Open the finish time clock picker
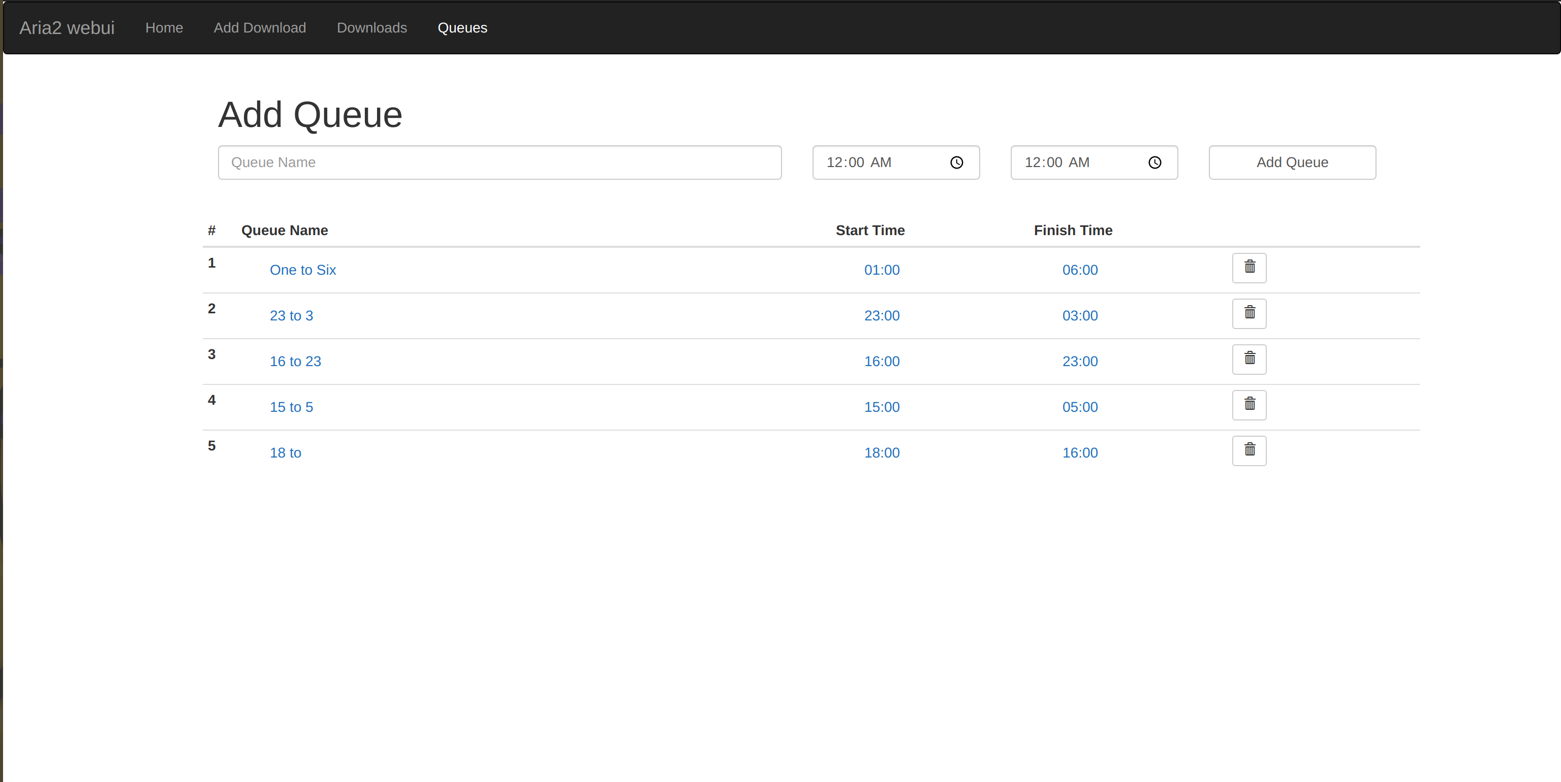 pyautogui.click(x=1154, y=162)
